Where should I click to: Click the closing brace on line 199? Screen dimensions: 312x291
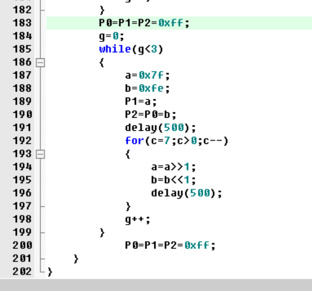click(102, 233)
